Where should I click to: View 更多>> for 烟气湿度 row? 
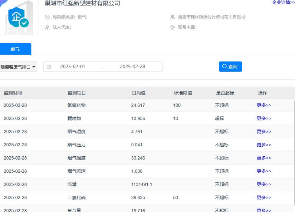pyautogui.click(x=264, y=132)
